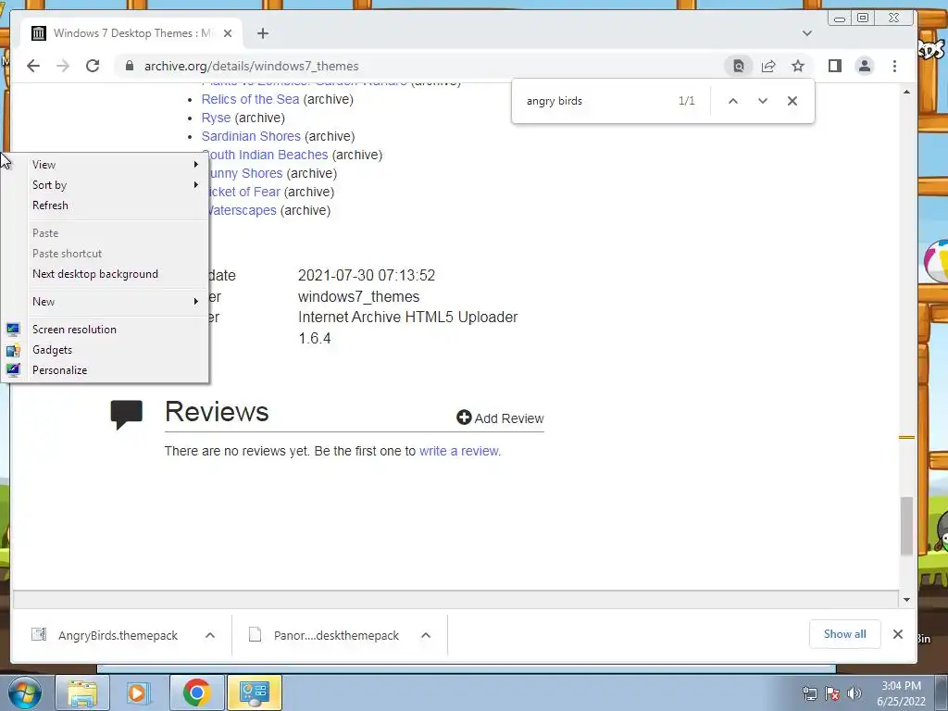Screen dimensions: 948x711
Task: View site info via the lock icon
Action: coord(130,66)
